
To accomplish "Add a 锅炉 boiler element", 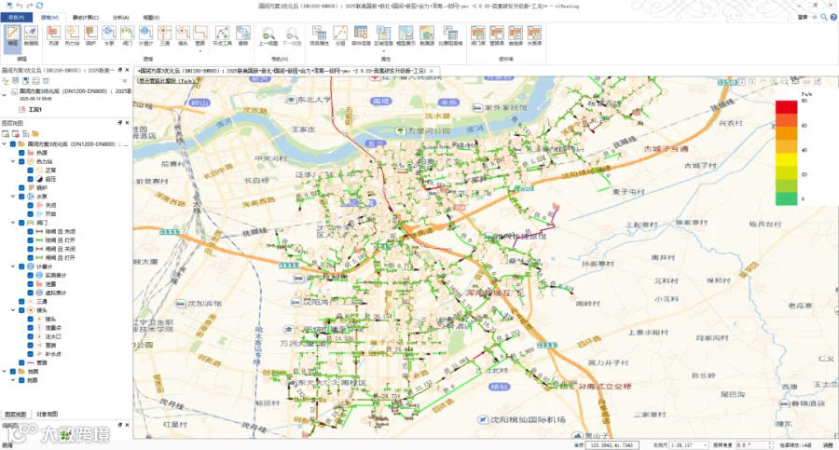I will (x=90, y=35).
